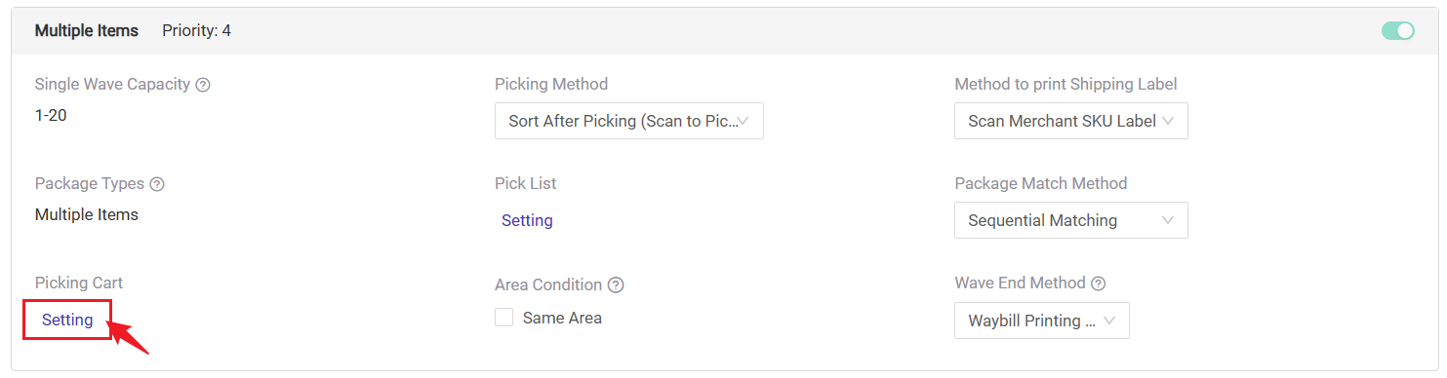Click help icon next to Wave End Method
1447x378 pixels.
(1098, 283)
